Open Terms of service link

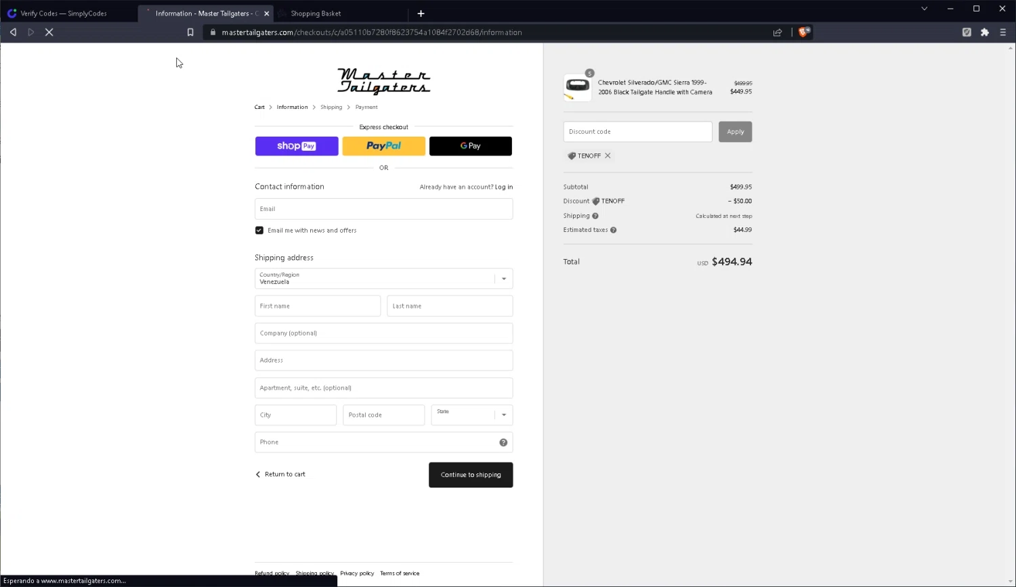pos(400,573)
